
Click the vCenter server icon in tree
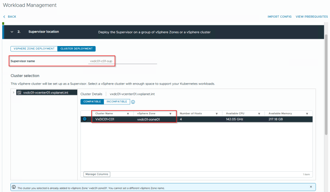pos(19,93)
